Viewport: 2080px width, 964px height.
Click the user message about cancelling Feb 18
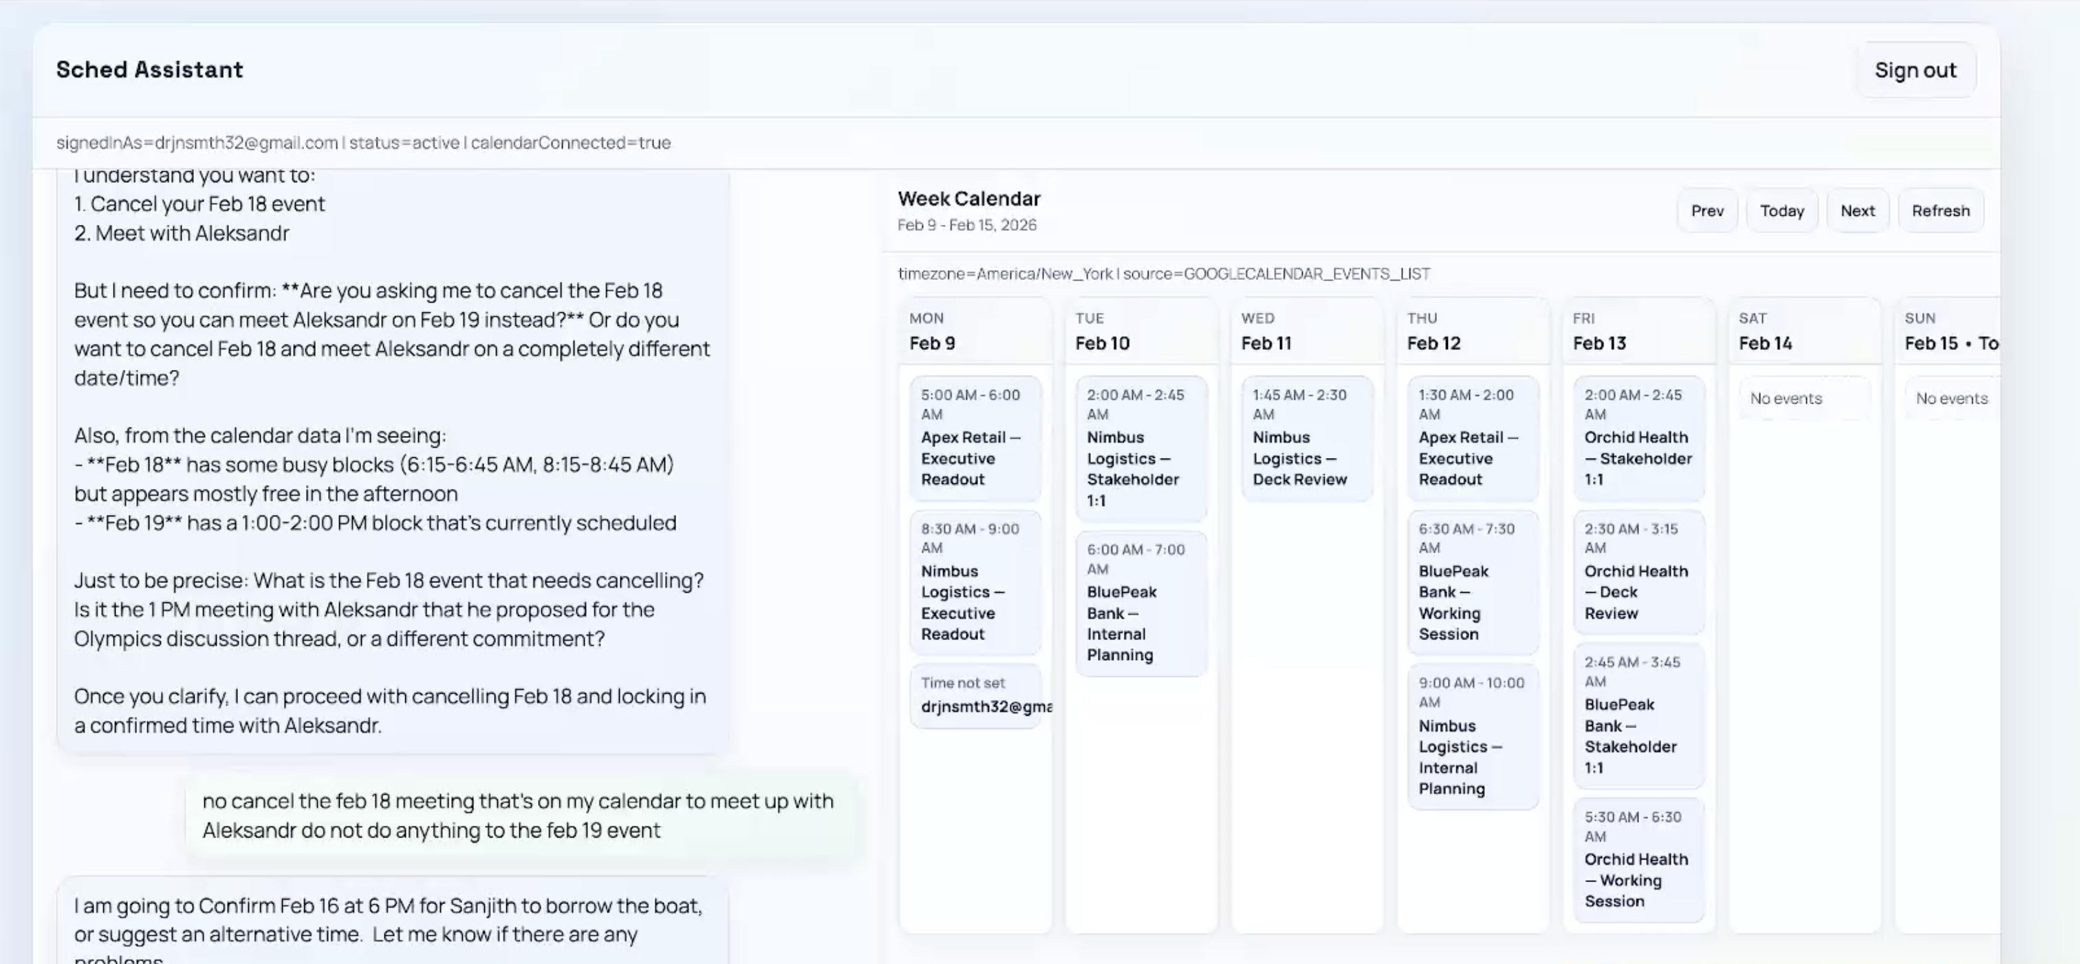(x=519, y=815)
